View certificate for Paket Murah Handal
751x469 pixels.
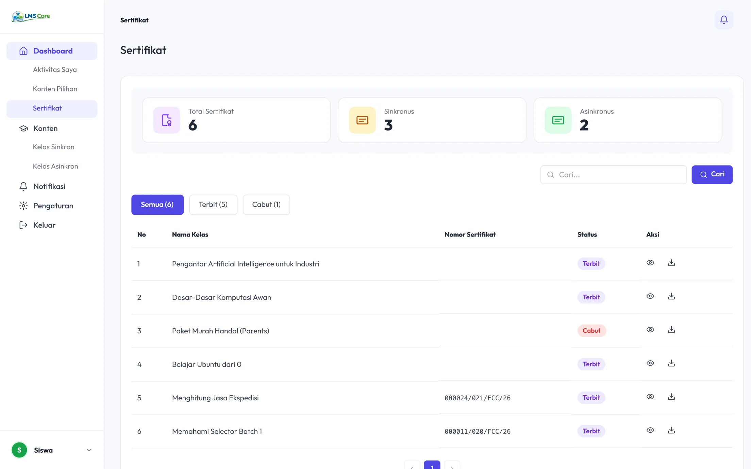[650, 330]
